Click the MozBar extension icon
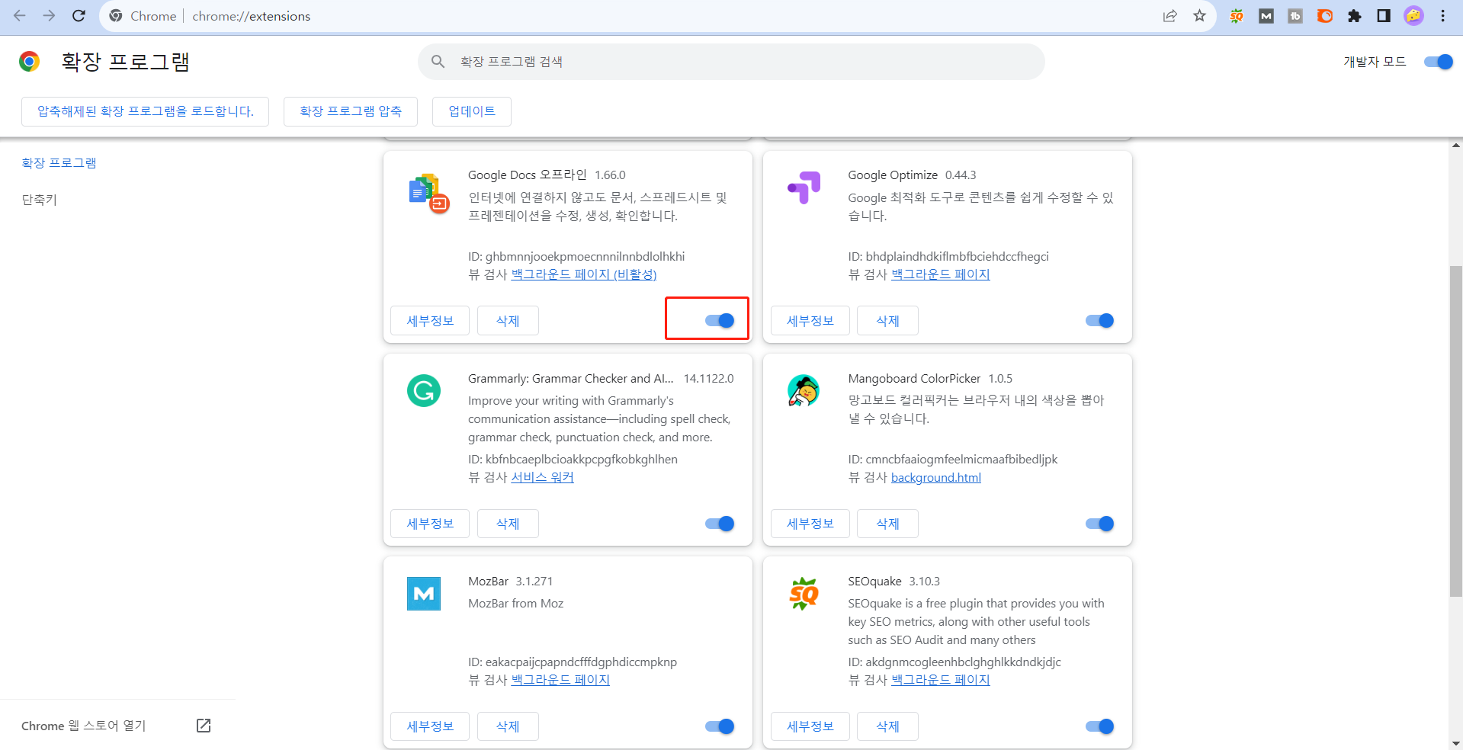 coord(424,594)
